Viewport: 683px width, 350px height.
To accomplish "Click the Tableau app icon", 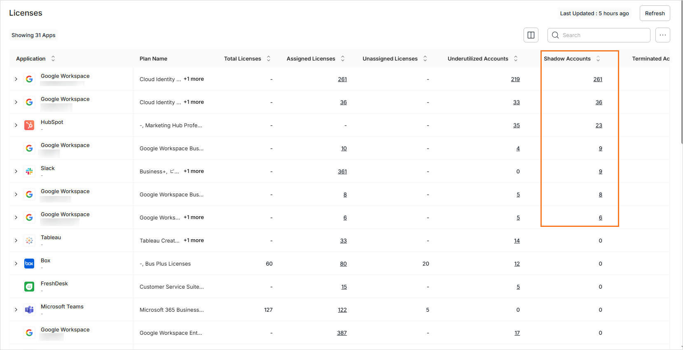I will point(29,240).
